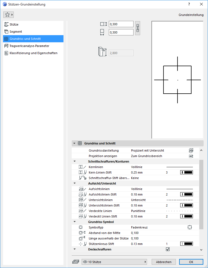Click the scrollbar down arrow
Image resolution: width=208 pixels, height=268 pixels.
pos(201,250)
